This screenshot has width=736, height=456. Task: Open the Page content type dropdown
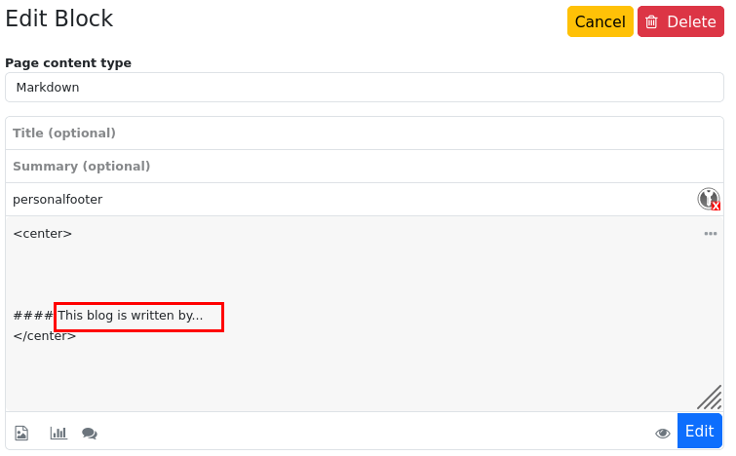pyautogui.click(x=364, y=87)
